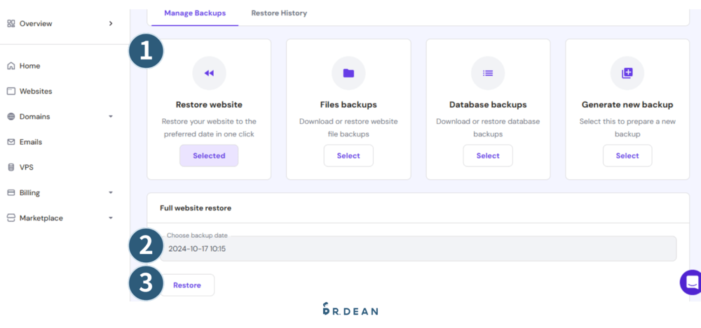Select the Database backups option button
701x328 pixels.
point(488,156)
